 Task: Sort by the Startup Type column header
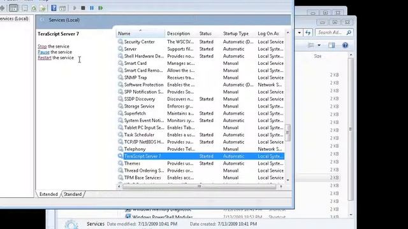[x=238, y=34]
